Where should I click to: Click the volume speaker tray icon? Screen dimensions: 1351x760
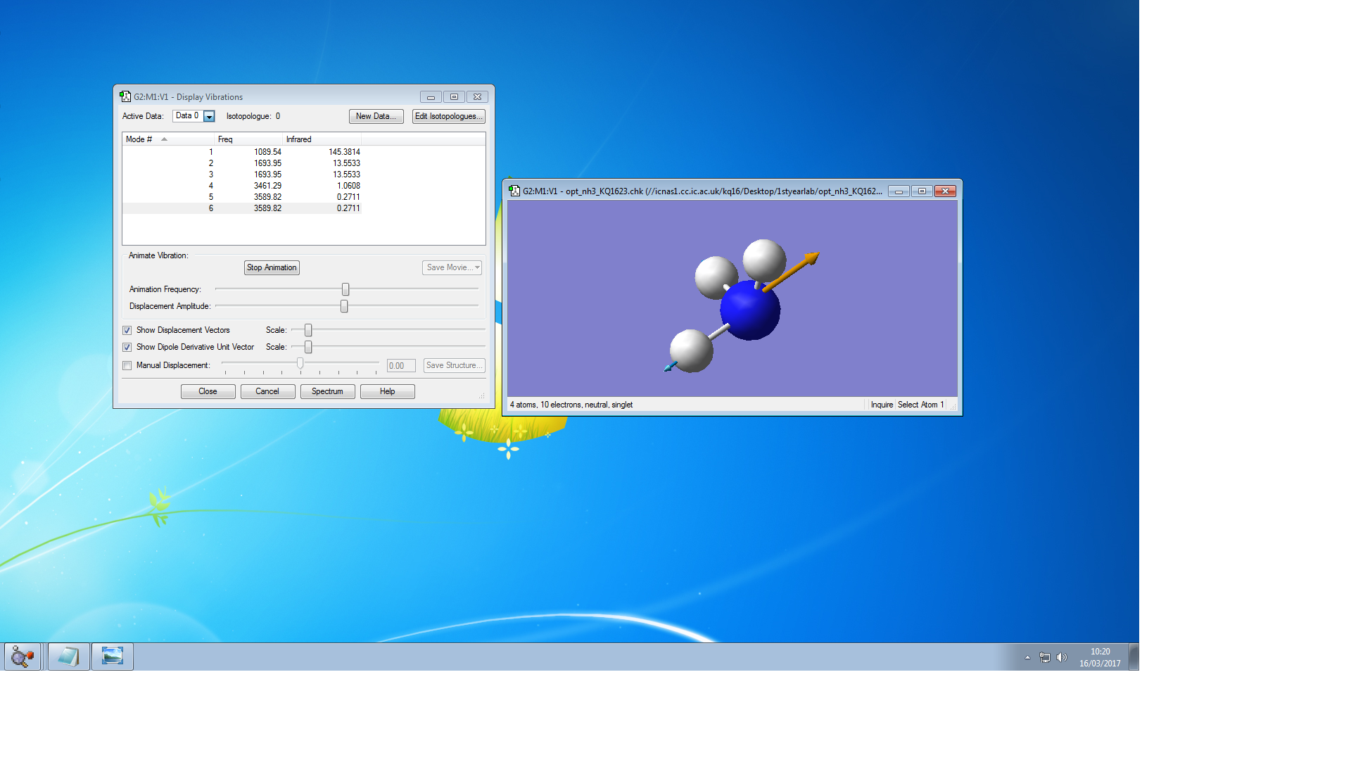click(x=1062, y=657)
